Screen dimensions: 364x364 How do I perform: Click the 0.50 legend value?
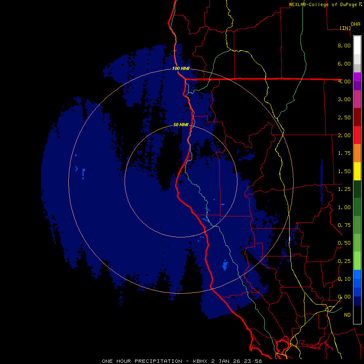click(344, 243)
